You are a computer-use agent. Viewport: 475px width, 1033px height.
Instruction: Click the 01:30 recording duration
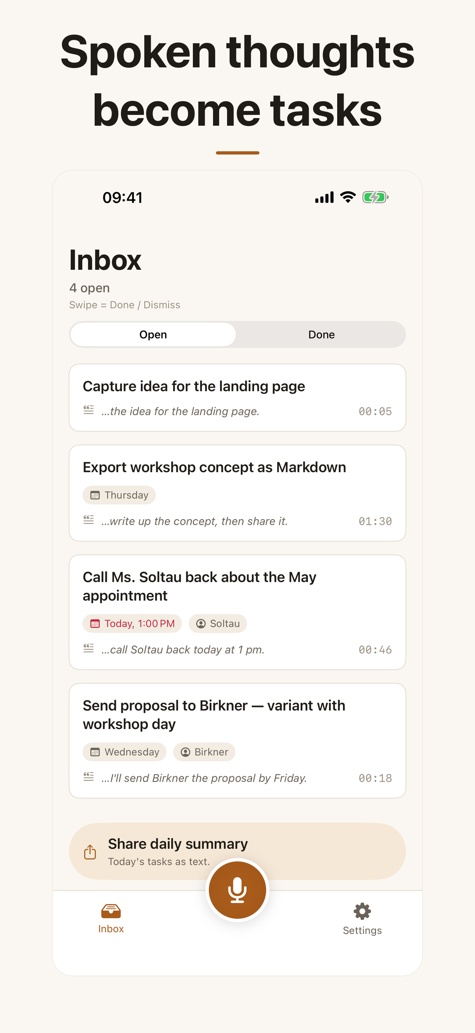pos(375,521)
